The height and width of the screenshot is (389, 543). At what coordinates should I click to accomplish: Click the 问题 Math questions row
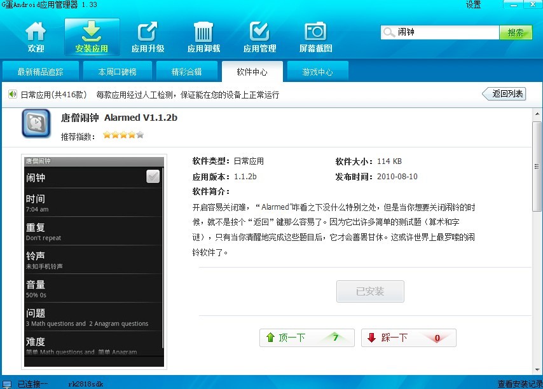(x=93, y=317)
